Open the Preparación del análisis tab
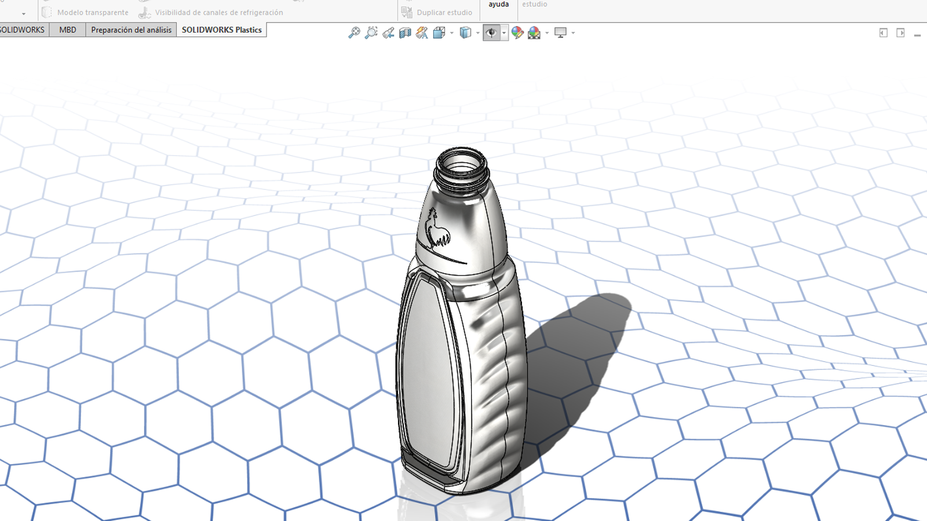 coord(131,30)
